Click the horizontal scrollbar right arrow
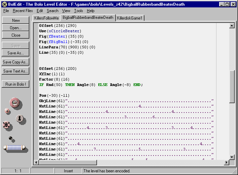This screenshot has width=238, height=175. [227, 163]
